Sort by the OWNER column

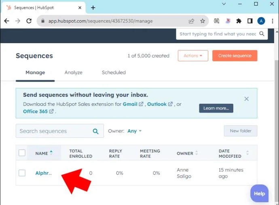187,153
